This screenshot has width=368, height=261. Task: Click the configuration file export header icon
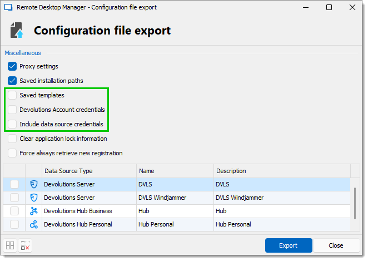17,30
